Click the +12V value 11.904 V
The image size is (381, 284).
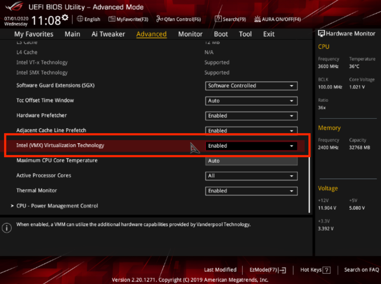pos(327,208)
